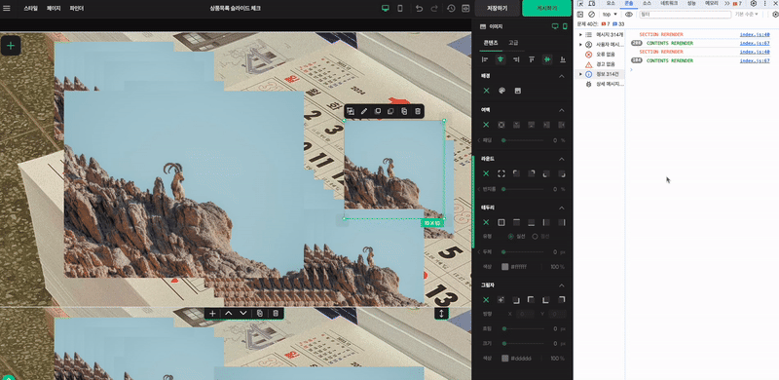Clear the console with the clear icon
This screenshot has height=380, width=779.
[x=591, y=15]
